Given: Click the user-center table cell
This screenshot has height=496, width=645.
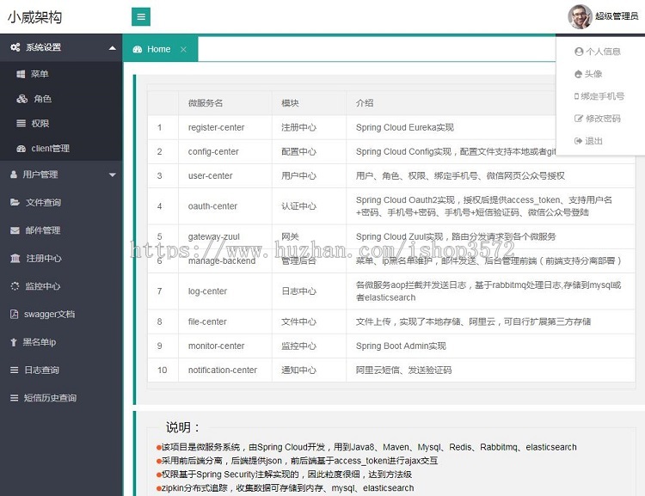Looking at the screenshot, I should (225, 176).
